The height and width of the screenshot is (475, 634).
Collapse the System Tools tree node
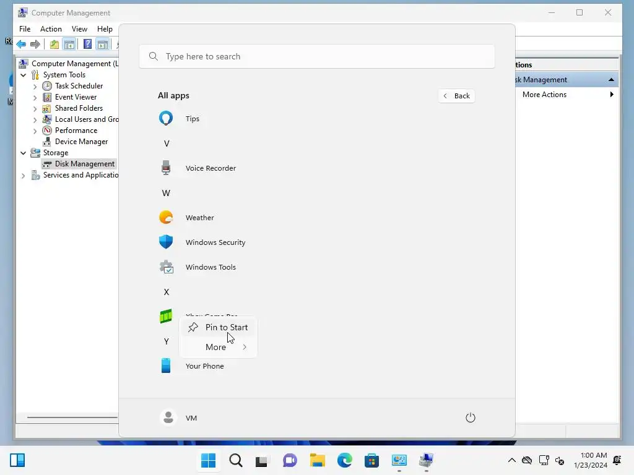[23, 75]
